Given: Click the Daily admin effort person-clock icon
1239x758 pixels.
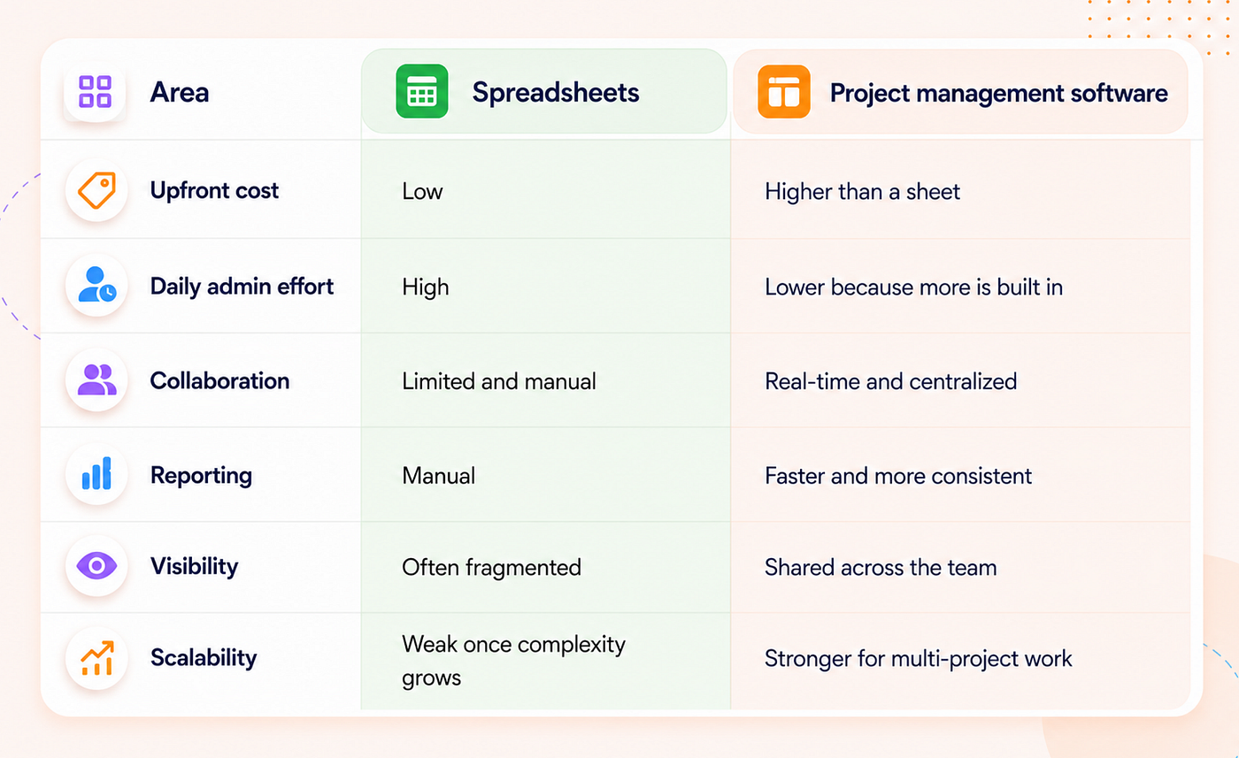Looking at the screenshot, I should pyautogui.click(x=96, y=286).
